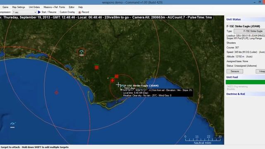Click the Custom Overlay button
The width and height of the screenshot is (265, 149).
click(67, 12)
